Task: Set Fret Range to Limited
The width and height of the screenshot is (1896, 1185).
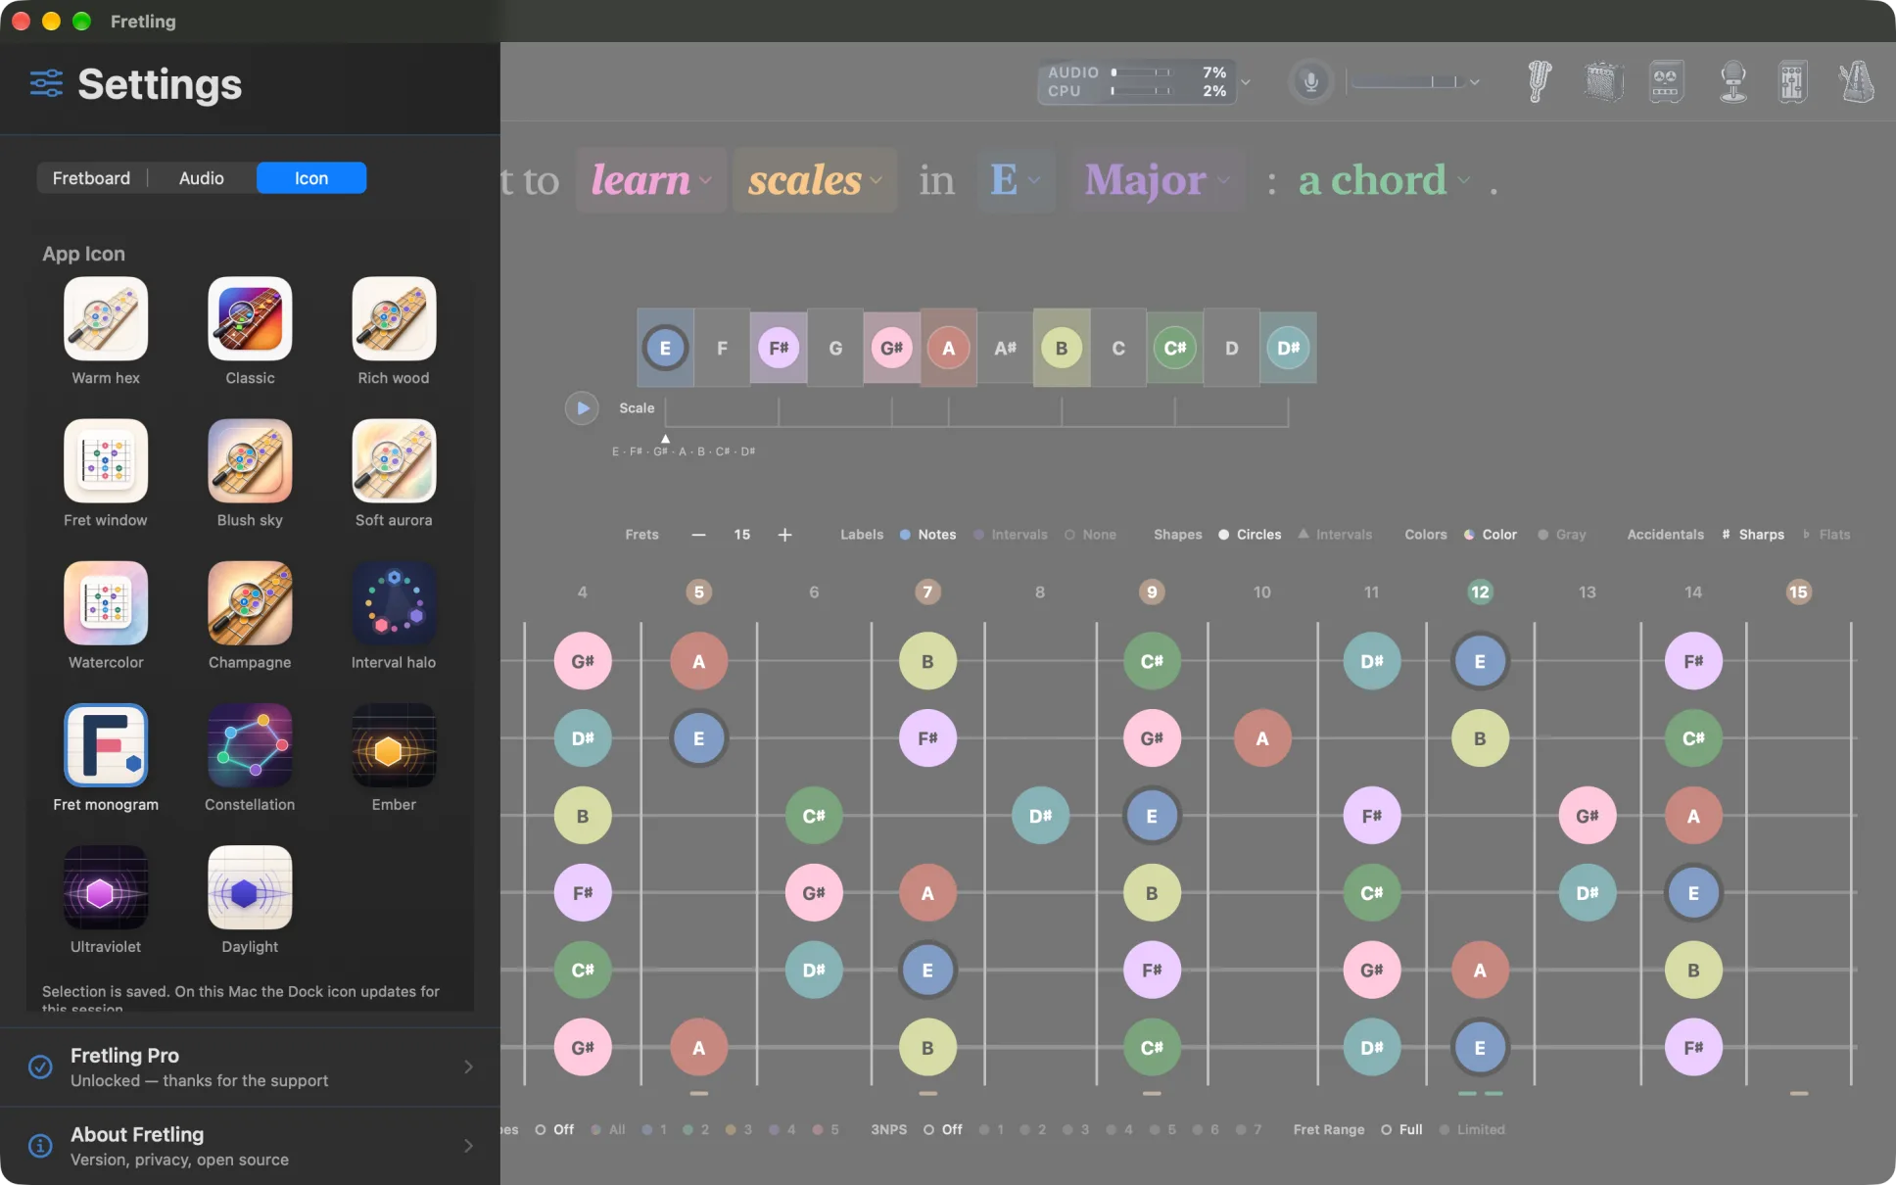Action: (x=1472, y=1129)
